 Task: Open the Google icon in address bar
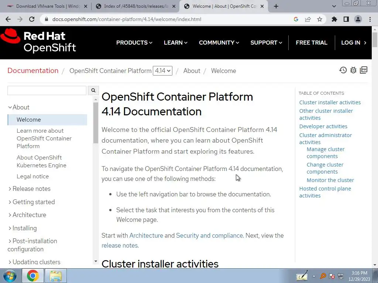point(296,19)
